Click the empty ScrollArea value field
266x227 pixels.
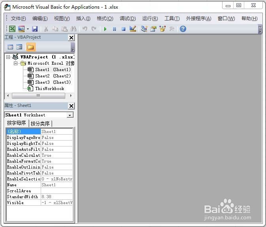(57, 191)
